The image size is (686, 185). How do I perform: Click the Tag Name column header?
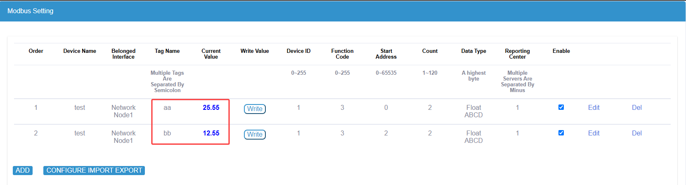point(167,51)
